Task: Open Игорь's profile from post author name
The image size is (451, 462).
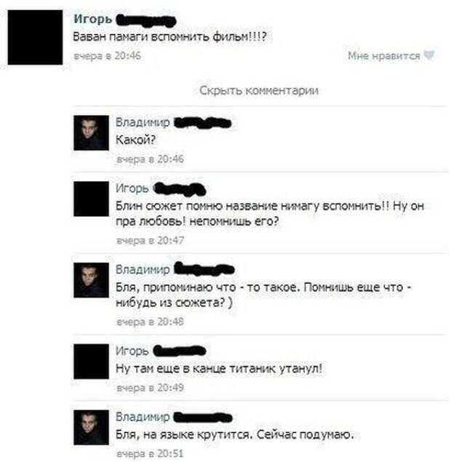Action: pos(93,19)
